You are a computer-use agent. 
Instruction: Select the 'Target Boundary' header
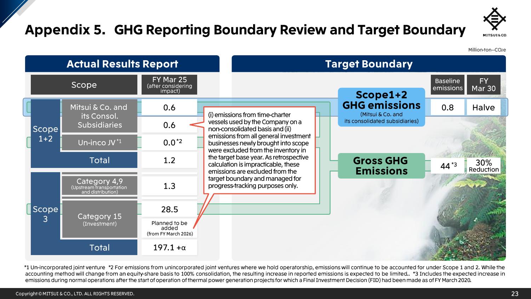pos(369,64)
